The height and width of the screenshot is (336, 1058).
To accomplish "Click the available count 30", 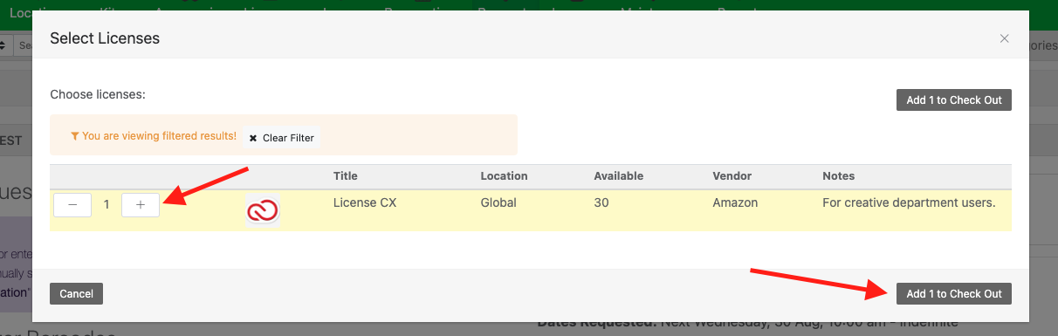I will (x=601, y=202).
